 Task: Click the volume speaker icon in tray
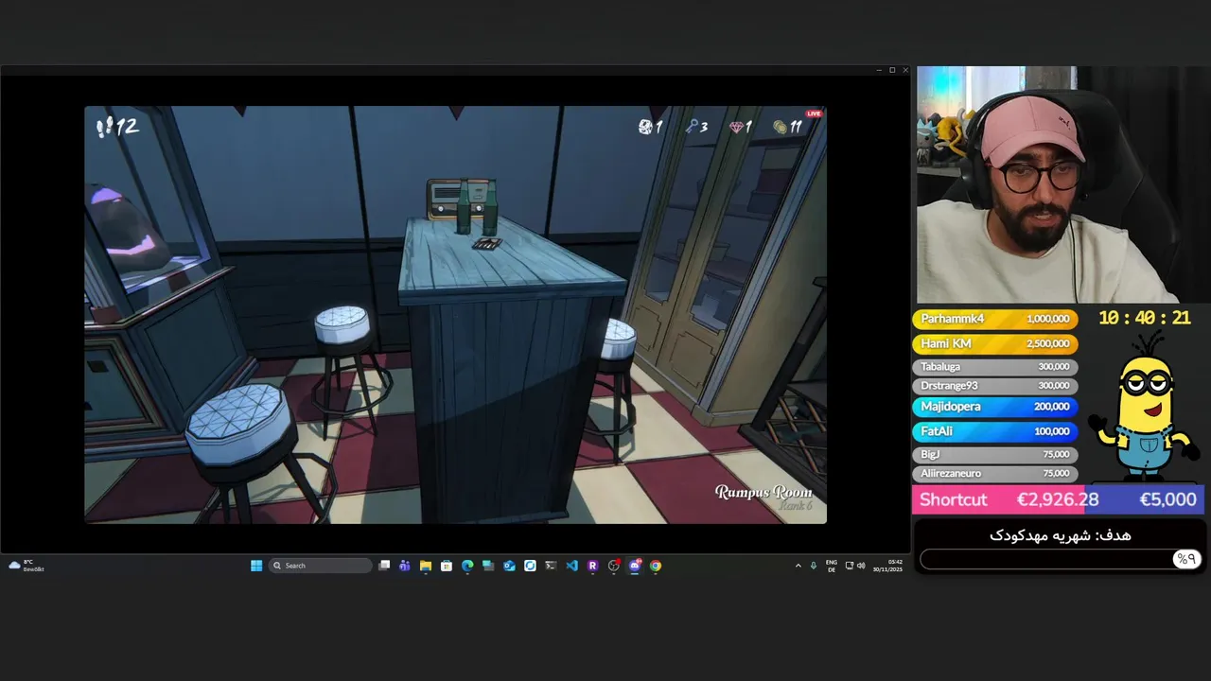[861, 566]
